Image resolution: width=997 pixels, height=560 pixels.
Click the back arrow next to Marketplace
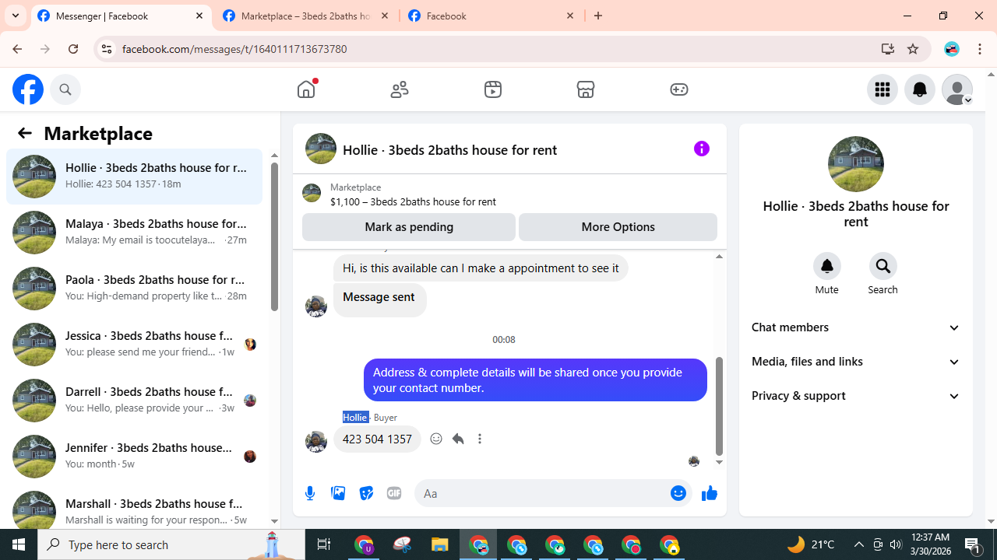coord(24,133)
